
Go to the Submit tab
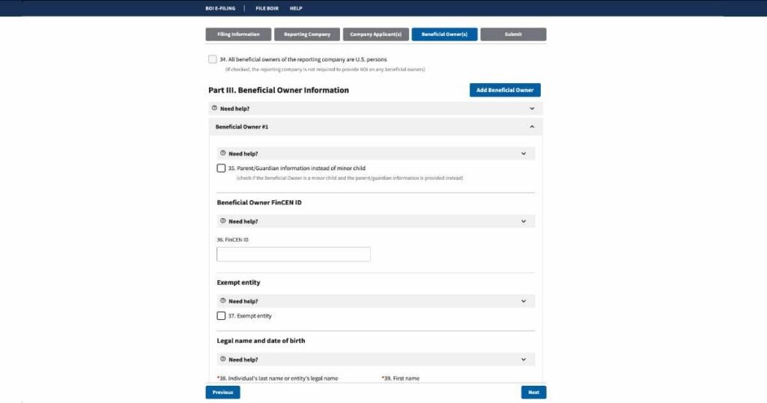click(513, 34)
